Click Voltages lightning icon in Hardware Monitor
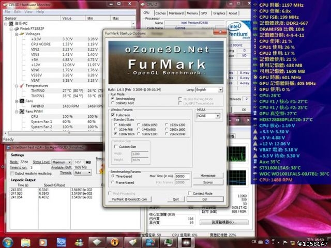The width and height of the screenshot is (331, 248). pos(22,34)
